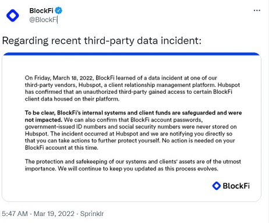Click the first paragraph mentioning Hubspot

(x=132, y=89)
